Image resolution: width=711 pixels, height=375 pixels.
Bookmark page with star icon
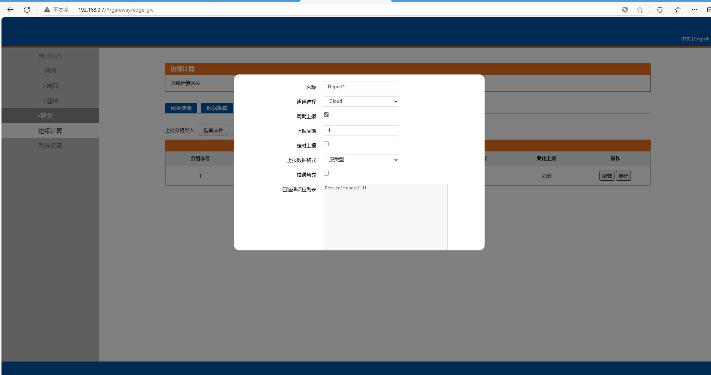point(640,10)
